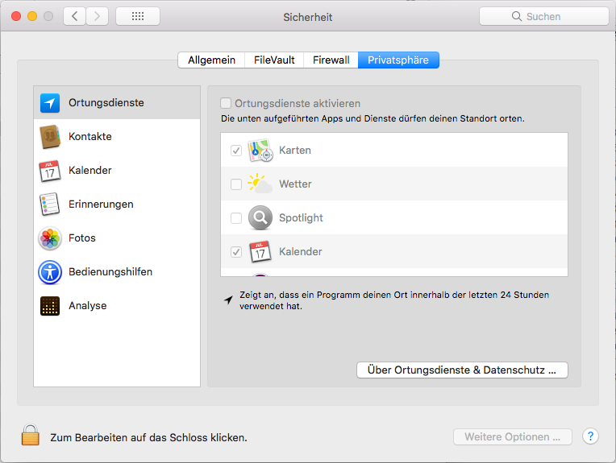Viewport: 616px width, 463px height.
Task: Click the Kalender app icon in app list
Action: (x=260, y=251)
